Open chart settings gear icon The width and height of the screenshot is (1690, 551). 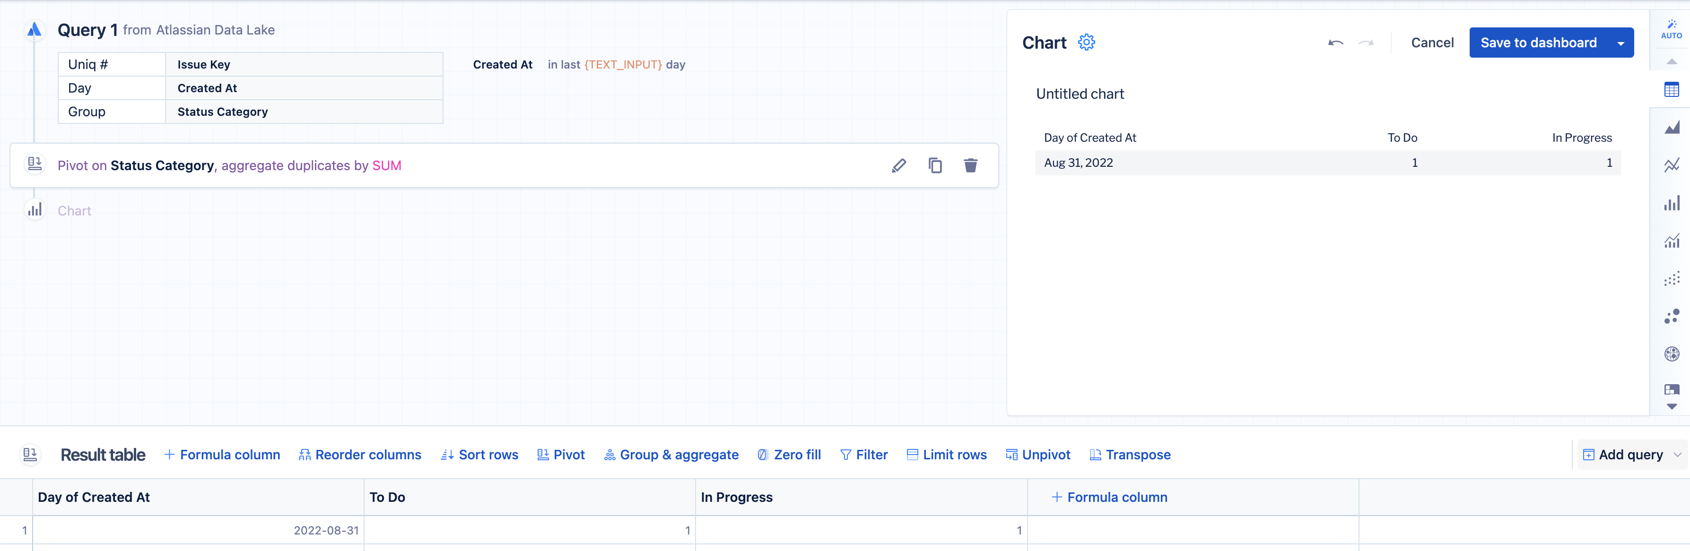[1087, 43]
